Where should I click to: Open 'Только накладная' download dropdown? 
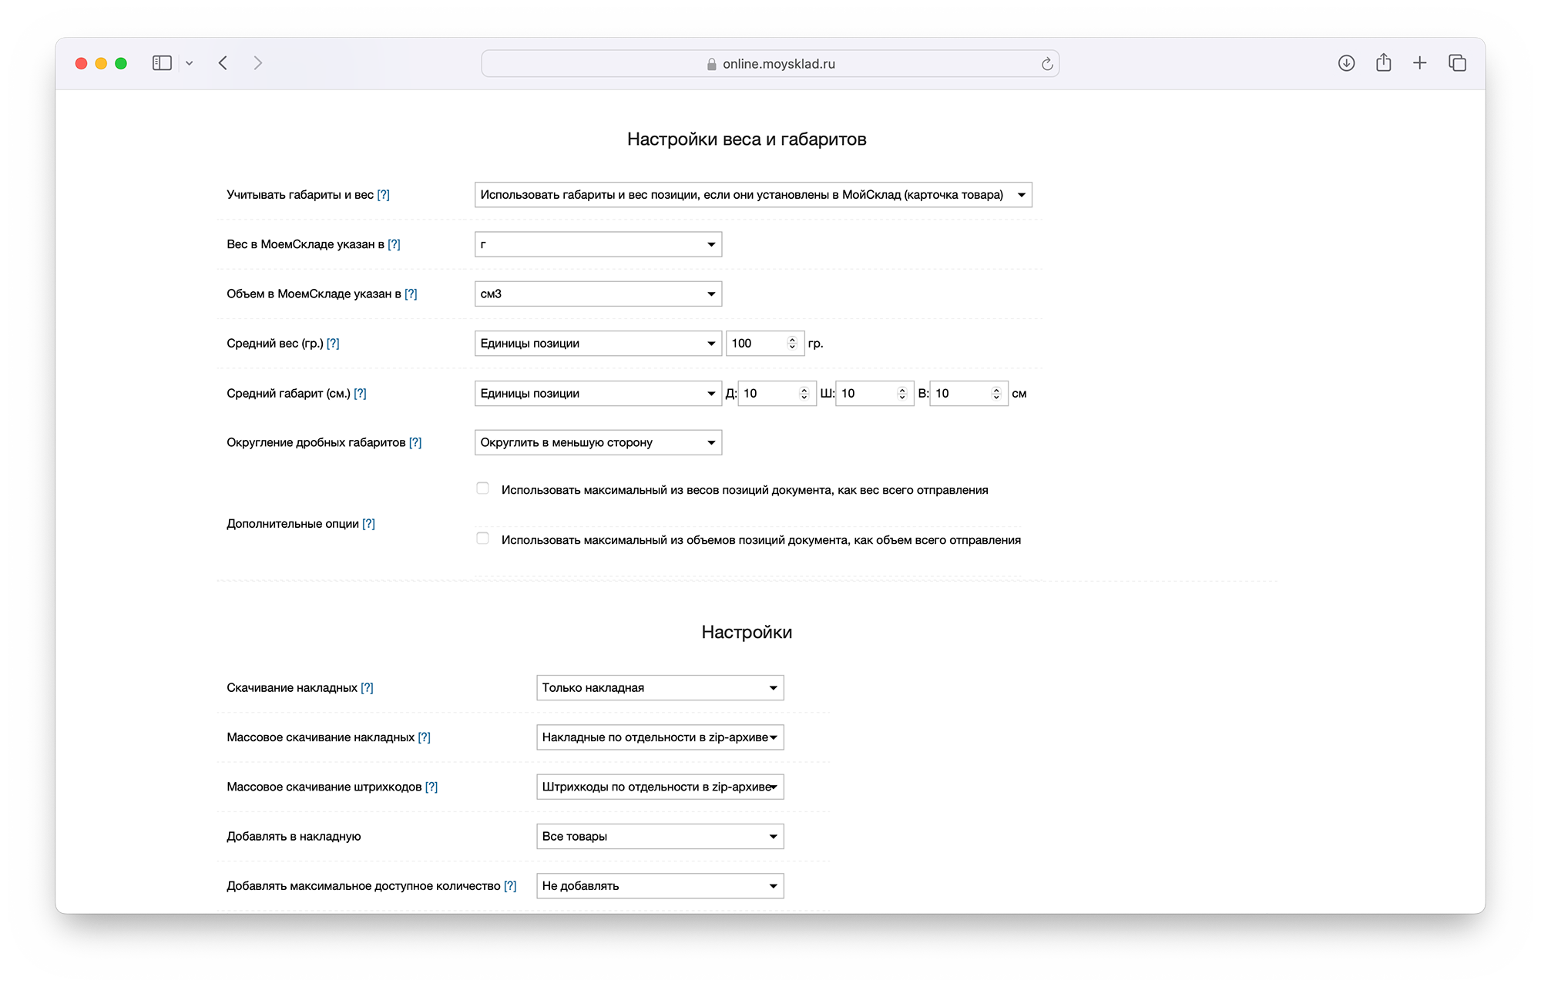click(660, 687)
